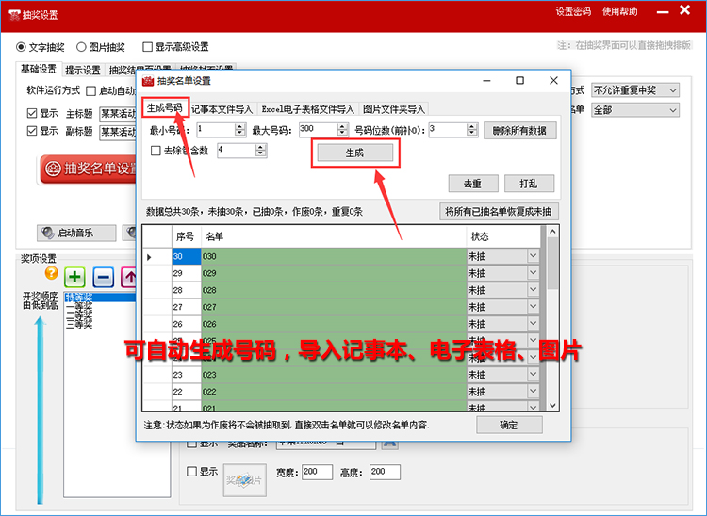707x516 pixels.
Task: Click the purple move-up arrow icon
Action: pyautogui.click(x=130, y=277)
